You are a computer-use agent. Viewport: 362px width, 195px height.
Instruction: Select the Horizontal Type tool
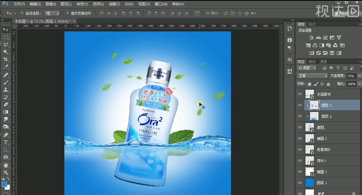coord(5,142)
